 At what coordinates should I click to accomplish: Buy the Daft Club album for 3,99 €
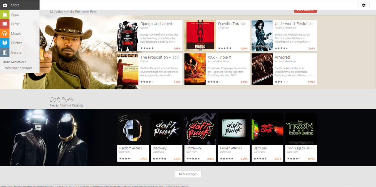tap(278, 159)
